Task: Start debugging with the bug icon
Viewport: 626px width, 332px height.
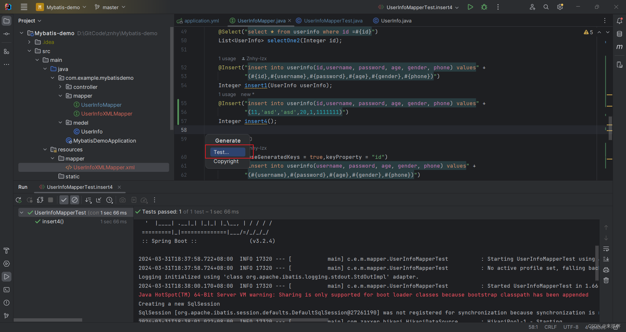Action: coord(484,7)
